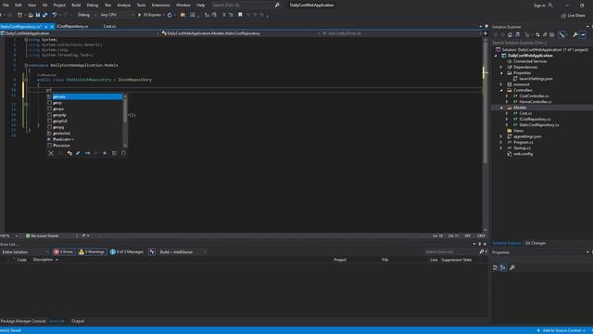Toggle a bookmark with the toolbar bookmark icon
Viewport: 593px width, 334px height.
pos(240,15)
